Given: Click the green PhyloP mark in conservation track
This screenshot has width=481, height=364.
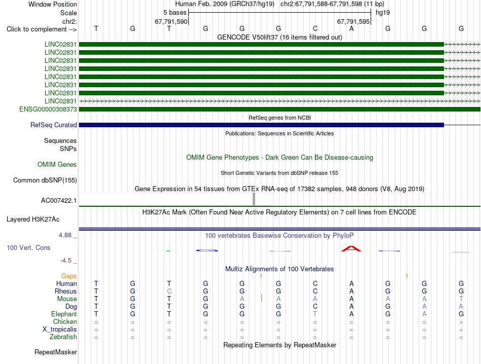Looking at the screenshot, I should tap(168, 251).
